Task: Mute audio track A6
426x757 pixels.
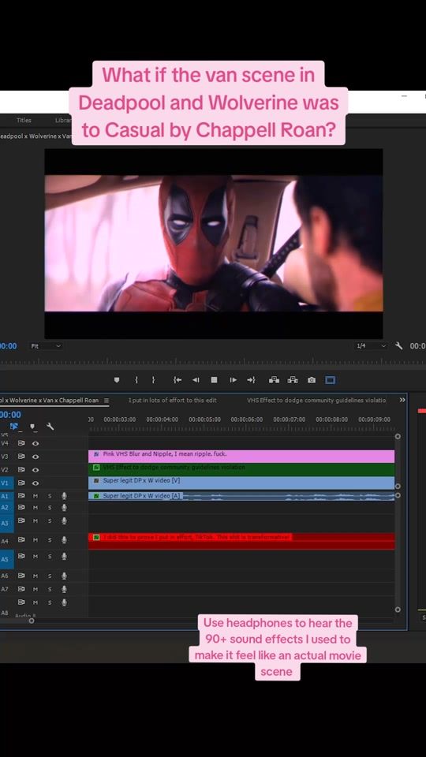Action: 35,576
